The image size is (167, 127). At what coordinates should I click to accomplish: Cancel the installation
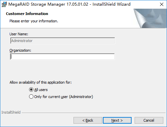(149, 120)
